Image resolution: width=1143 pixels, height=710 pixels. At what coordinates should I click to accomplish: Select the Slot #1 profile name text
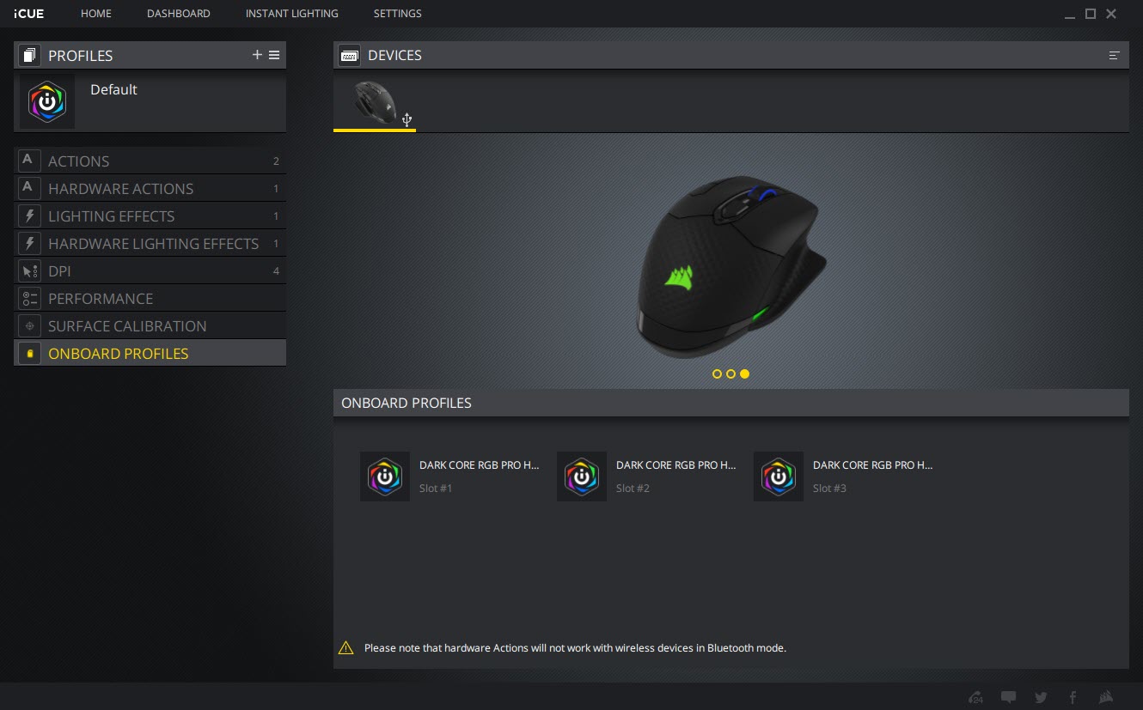pyautogui.click(x=480, y=465)
